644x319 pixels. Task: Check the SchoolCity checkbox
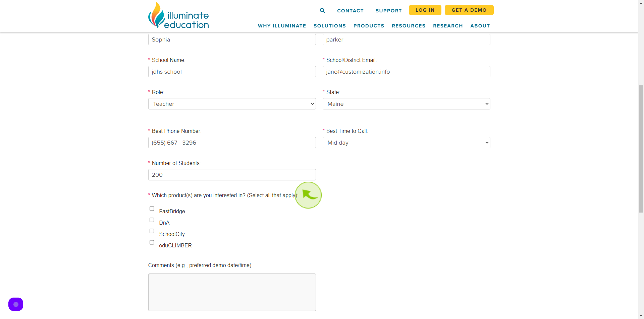pos(152,231)
